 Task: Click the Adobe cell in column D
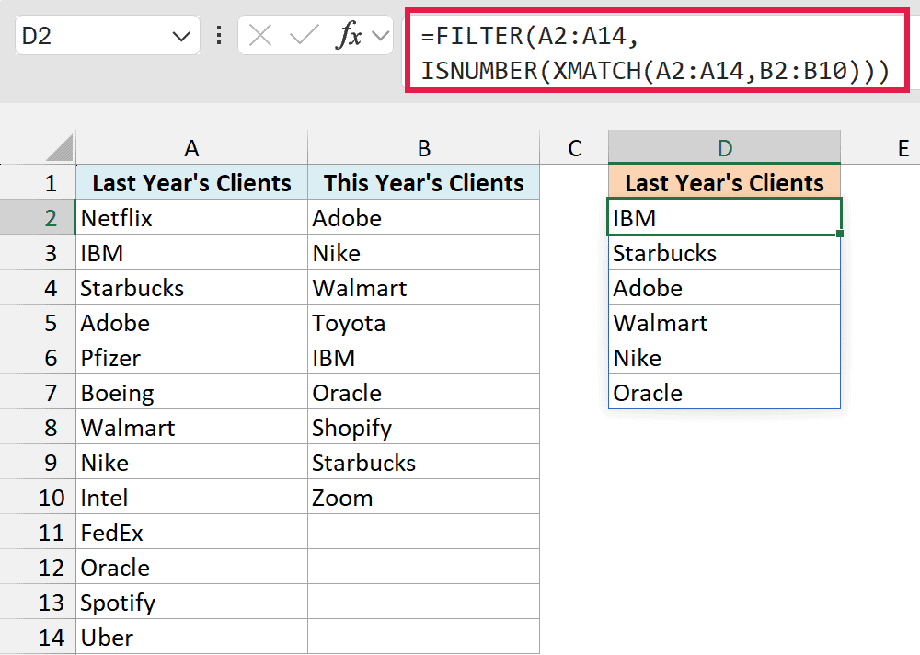[725, 287]
